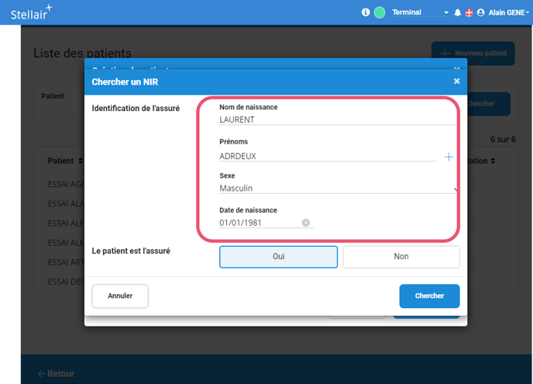Click the Stellair logo
The width and height of the screenshot is (533, 384).
tap(31, 12)
